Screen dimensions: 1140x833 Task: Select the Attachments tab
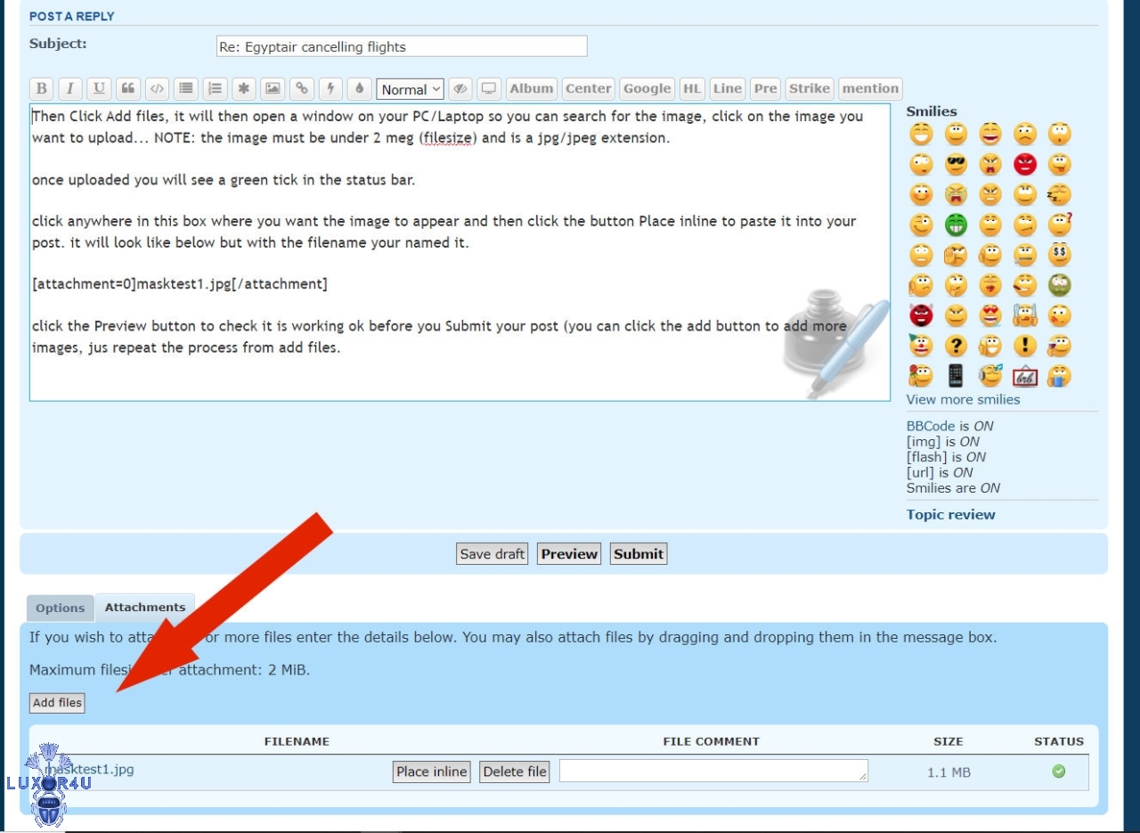pyautogui.click(x=145, y=607)
